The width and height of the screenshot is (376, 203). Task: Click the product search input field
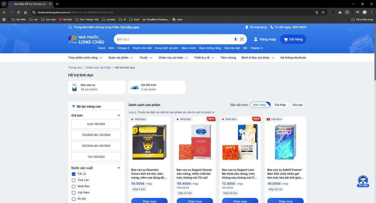click(x=173, y=39)
